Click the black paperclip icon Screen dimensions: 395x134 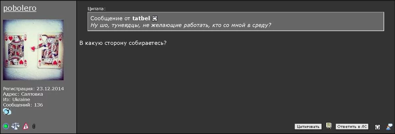click(x=34, y=126)
